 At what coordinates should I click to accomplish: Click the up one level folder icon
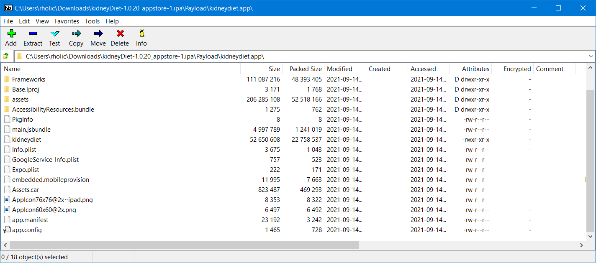(6, 56)
